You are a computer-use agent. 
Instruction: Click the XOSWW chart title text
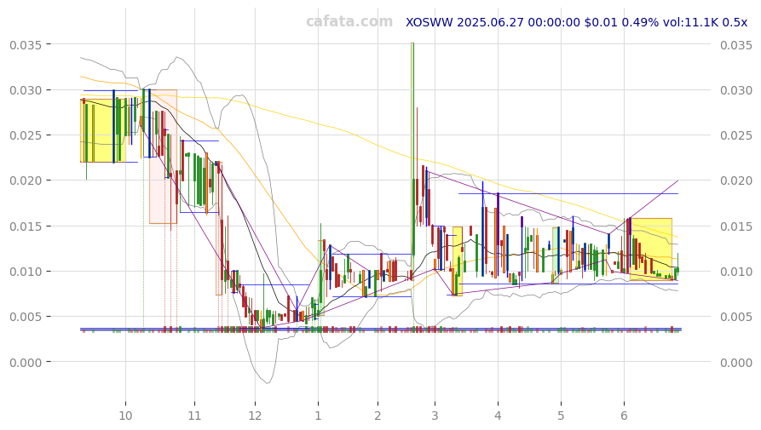click(x=577, y=22)
